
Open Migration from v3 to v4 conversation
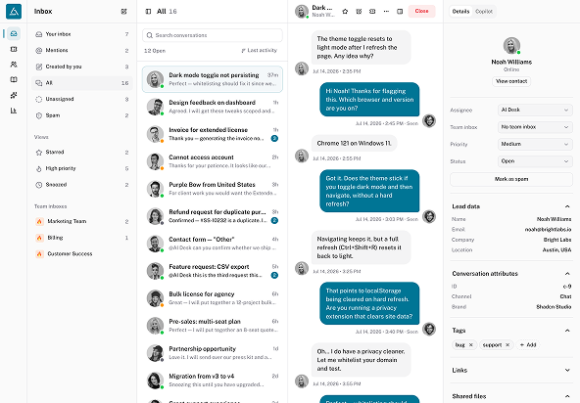click(213, 381)
